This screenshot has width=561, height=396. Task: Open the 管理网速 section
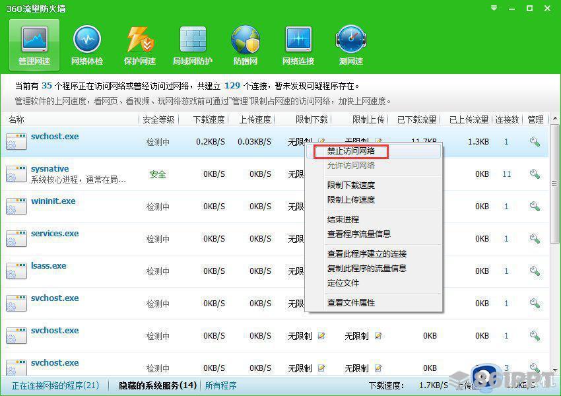coord(34,44)
